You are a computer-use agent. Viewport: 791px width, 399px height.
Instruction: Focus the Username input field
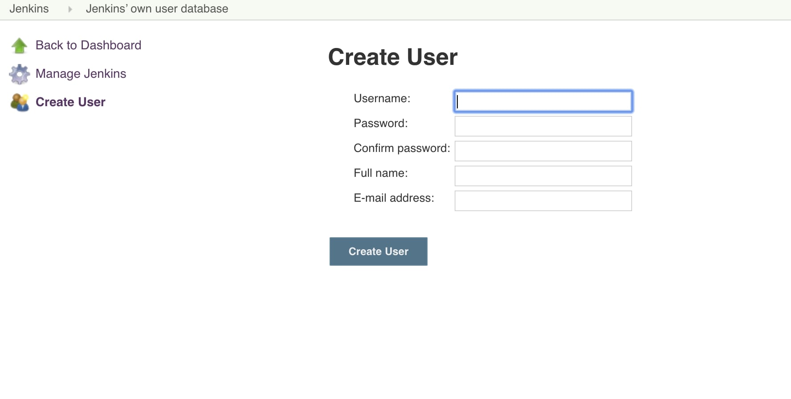(x=543, y=101)
